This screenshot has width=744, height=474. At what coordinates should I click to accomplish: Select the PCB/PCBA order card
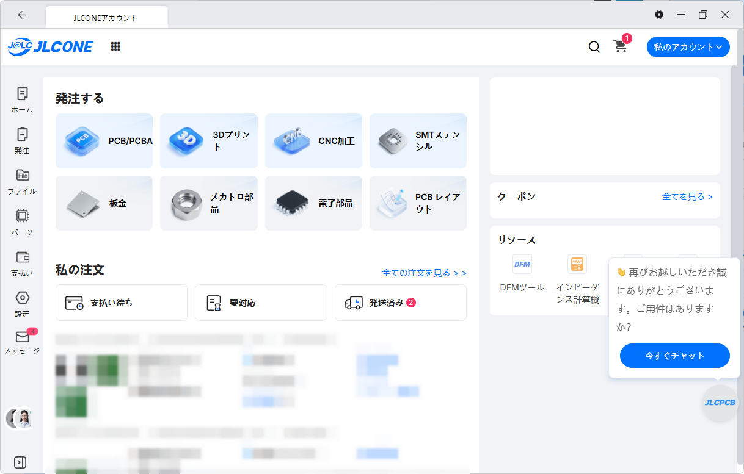[104, 141]
